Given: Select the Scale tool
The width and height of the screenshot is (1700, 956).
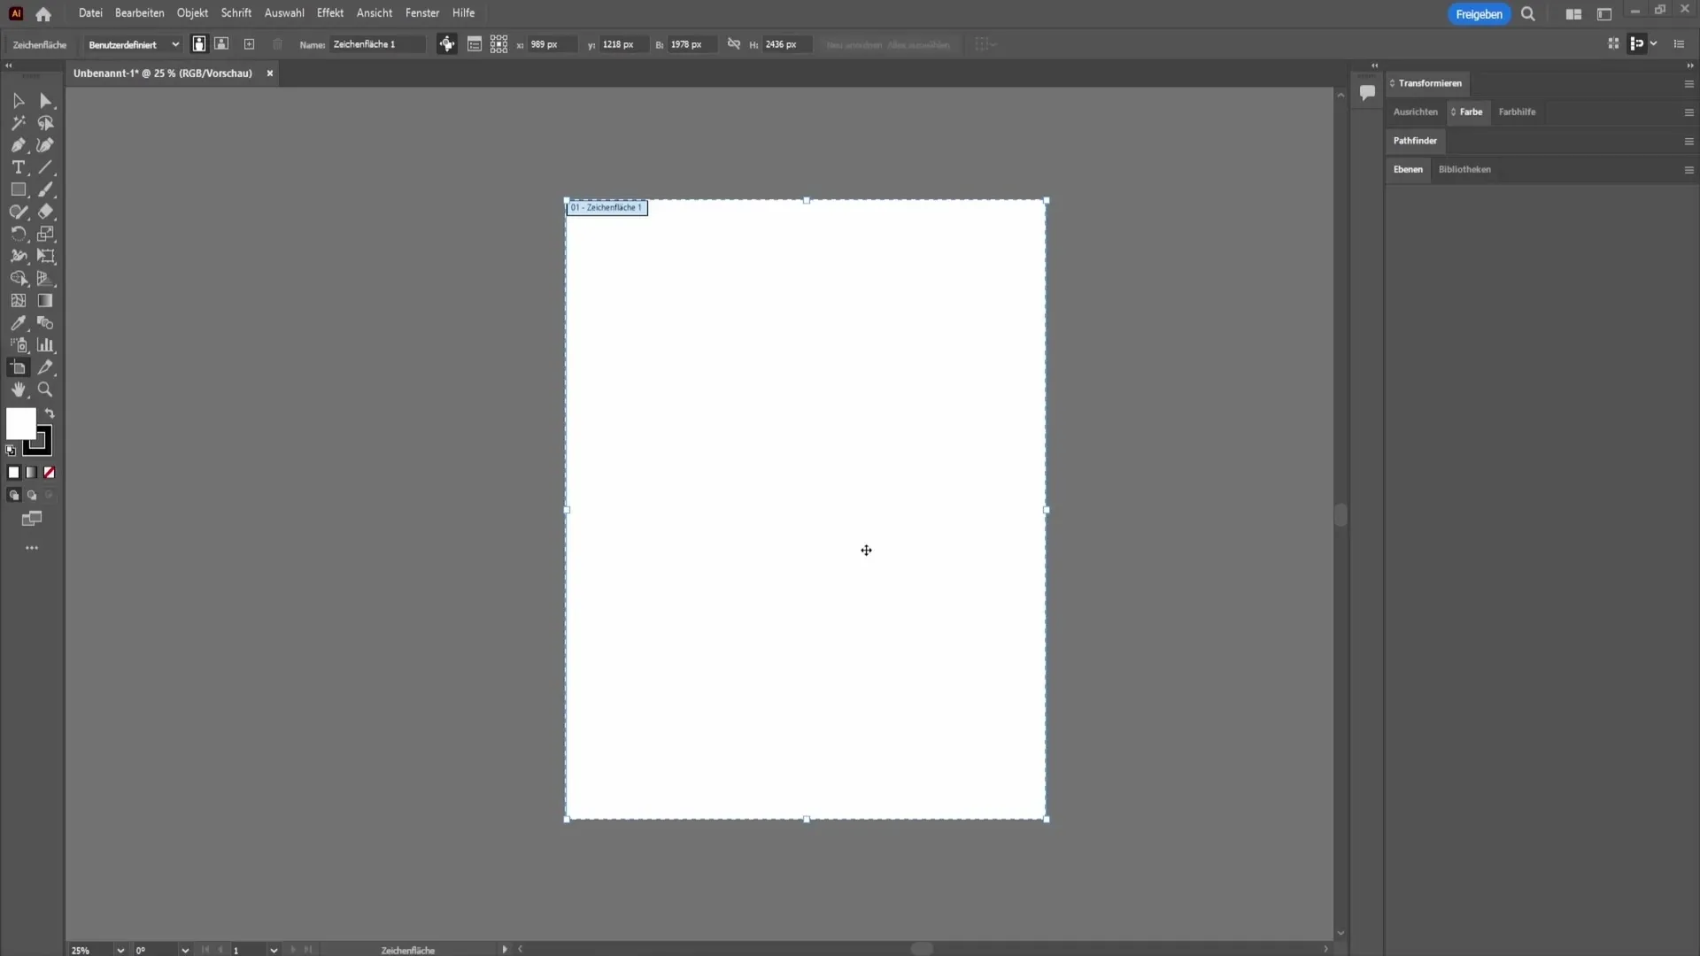Looking at the screenshot, I should (46, 234).
